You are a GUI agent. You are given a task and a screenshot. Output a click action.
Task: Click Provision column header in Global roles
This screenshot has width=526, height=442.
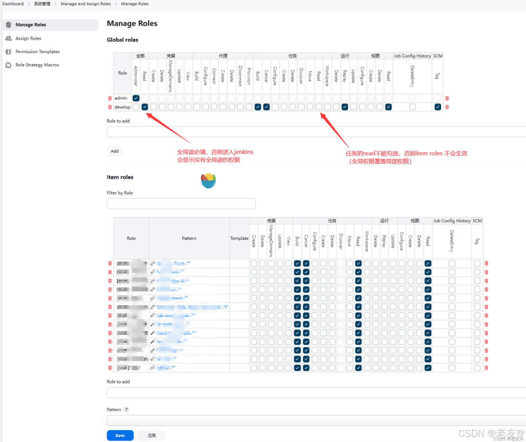[249, 76]
